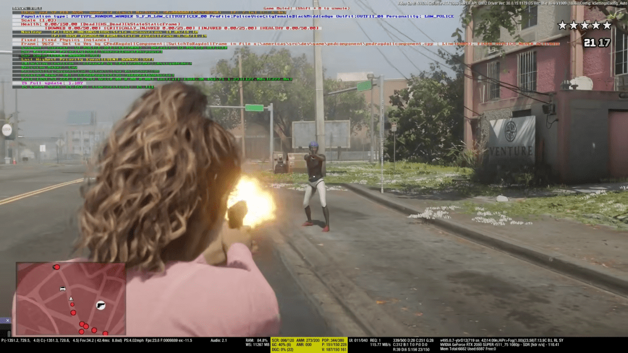Viewport: 628px width, 353px height.
Task: Click the player position 'P:(-1351.2, 729.5' readout
Action: click(19, 341)
